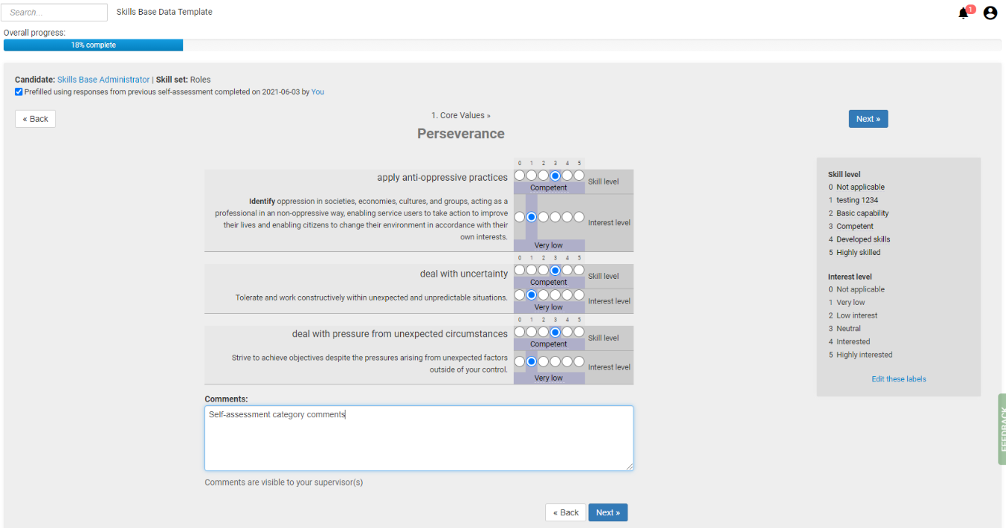Follow the 'You' link in prefilled note
Screen dimensions: 1006x528
317,92
